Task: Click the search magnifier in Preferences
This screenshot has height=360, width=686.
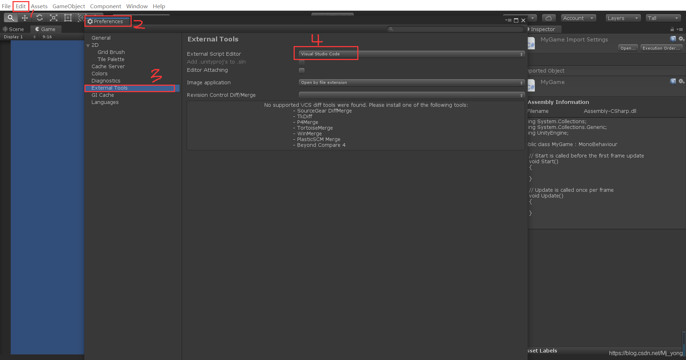Action: [x=391, y=29]
